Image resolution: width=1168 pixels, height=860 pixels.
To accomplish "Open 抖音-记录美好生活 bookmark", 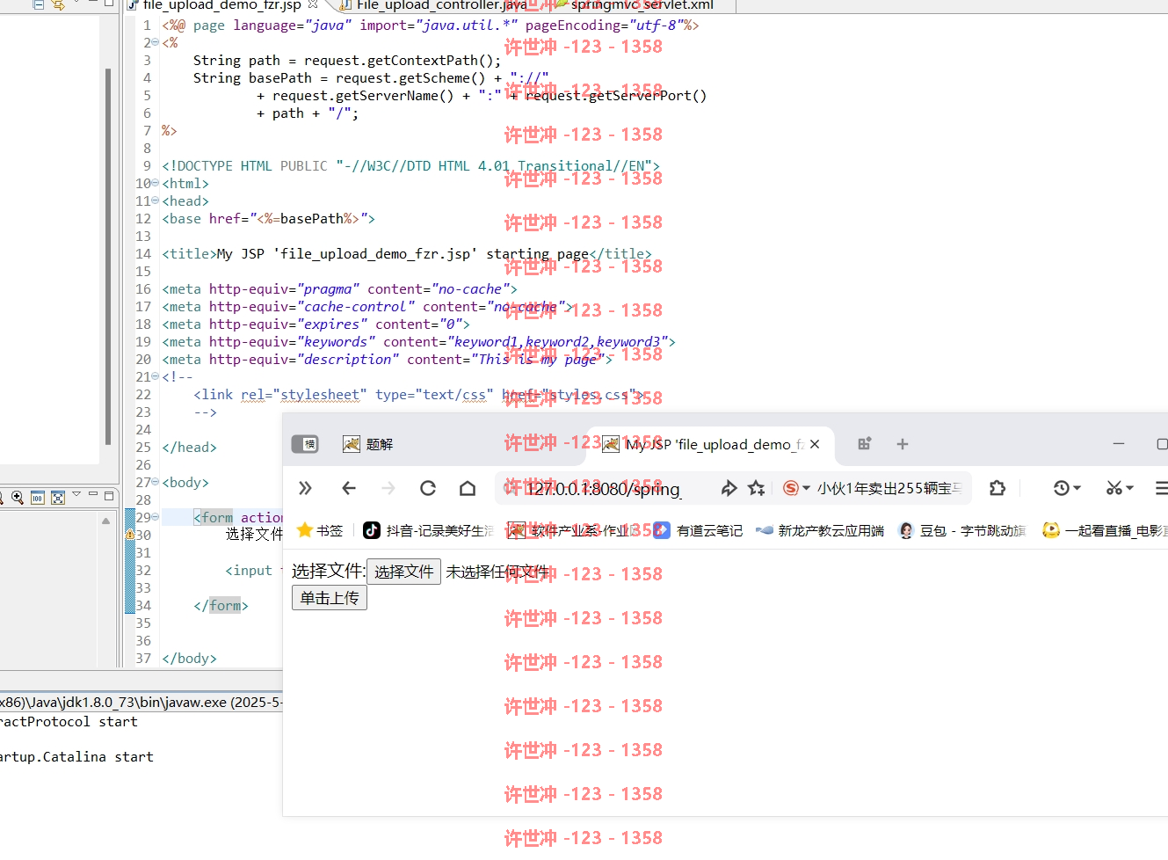I will [x=429, y=530].
